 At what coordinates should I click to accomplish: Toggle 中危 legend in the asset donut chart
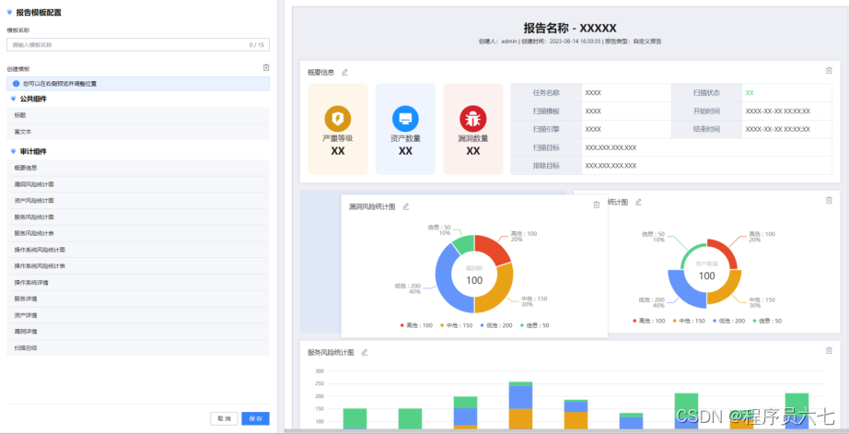point(688,321)
